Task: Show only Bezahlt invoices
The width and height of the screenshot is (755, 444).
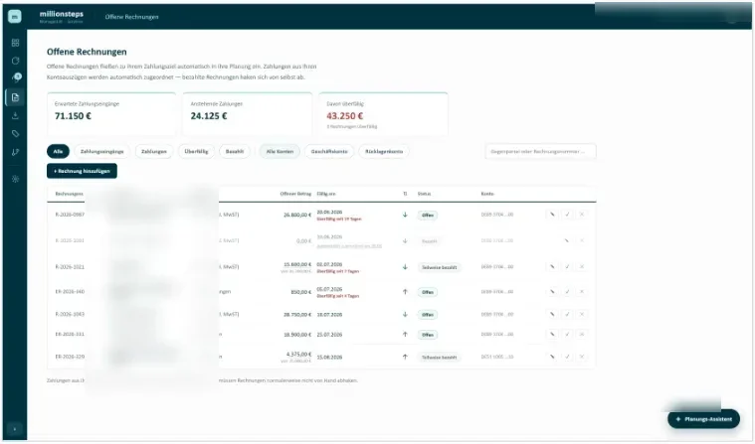Action: click(235, 152)
